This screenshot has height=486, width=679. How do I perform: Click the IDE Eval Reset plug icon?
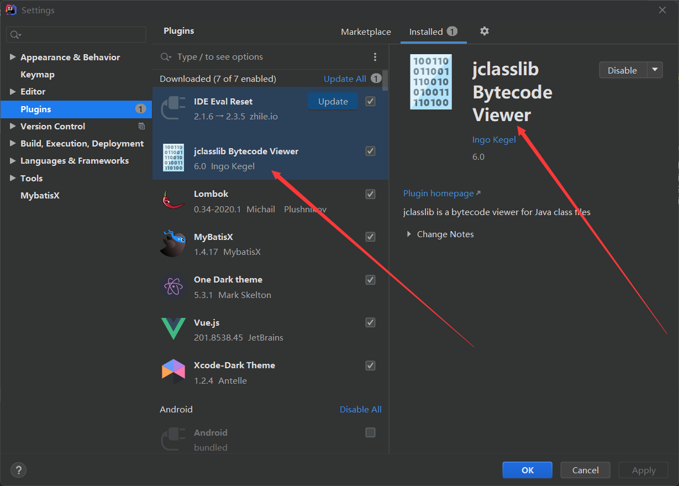[173, 108]
